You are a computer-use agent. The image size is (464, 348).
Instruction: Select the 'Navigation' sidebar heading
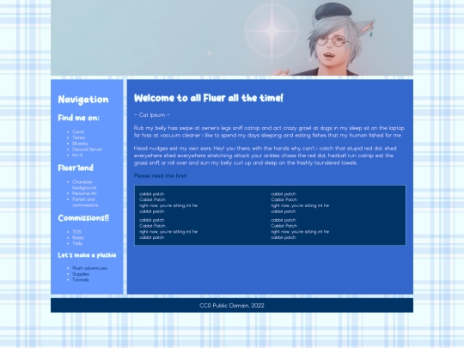pos(83,100)
